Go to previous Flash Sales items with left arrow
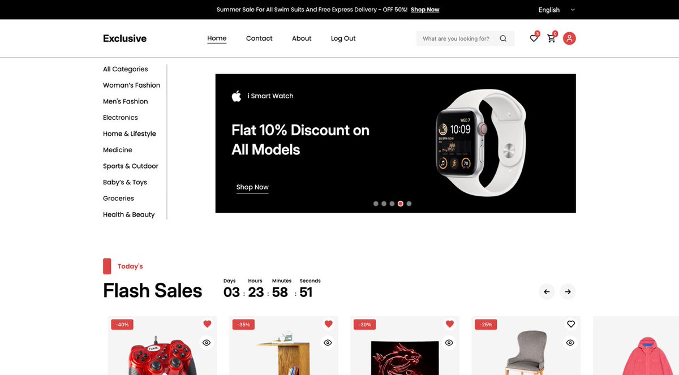This screenshot has height=375, width=679. (547, 292)
